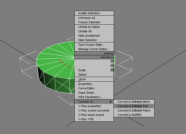
Task: Click Freeze Selection option
Action: coord(94,22)
